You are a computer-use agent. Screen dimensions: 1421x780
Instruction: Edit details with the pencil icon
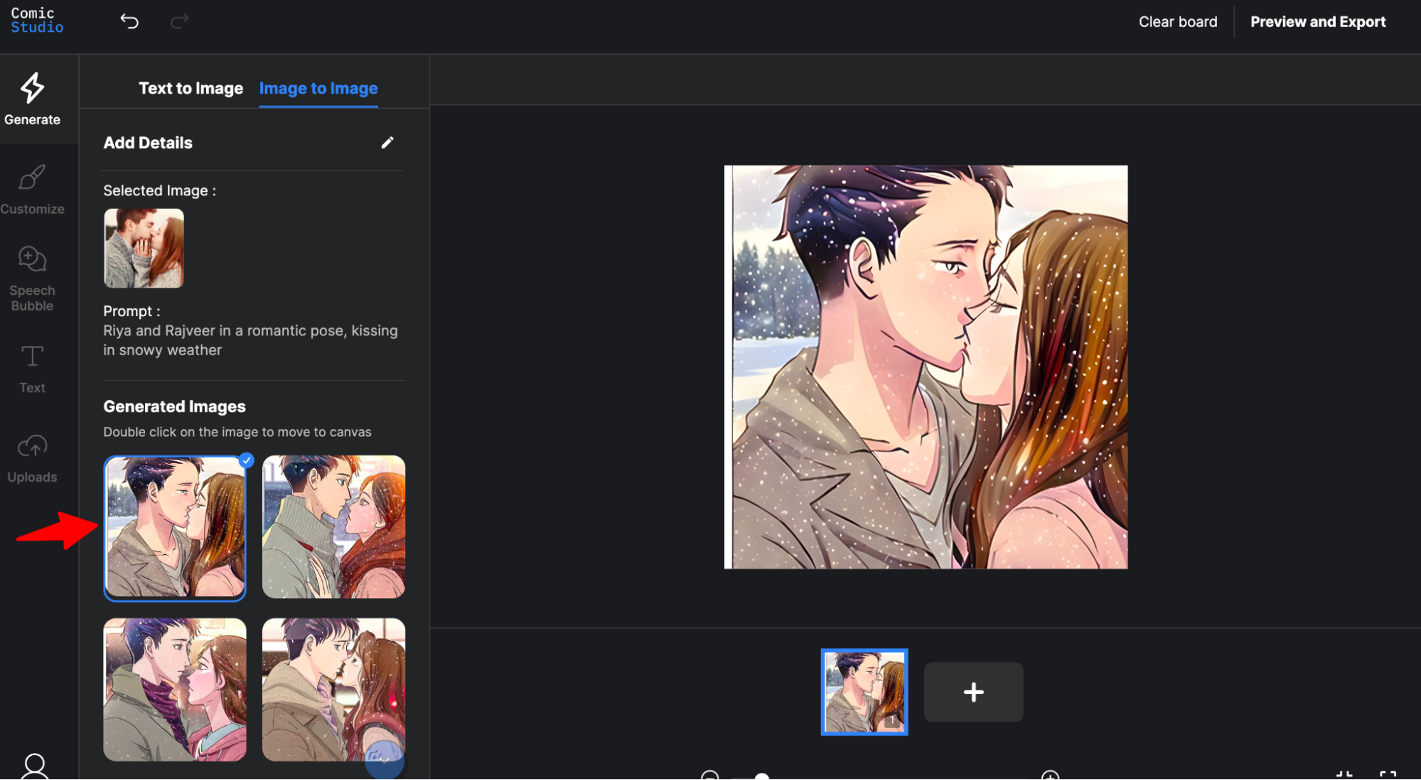click(387, 143)
